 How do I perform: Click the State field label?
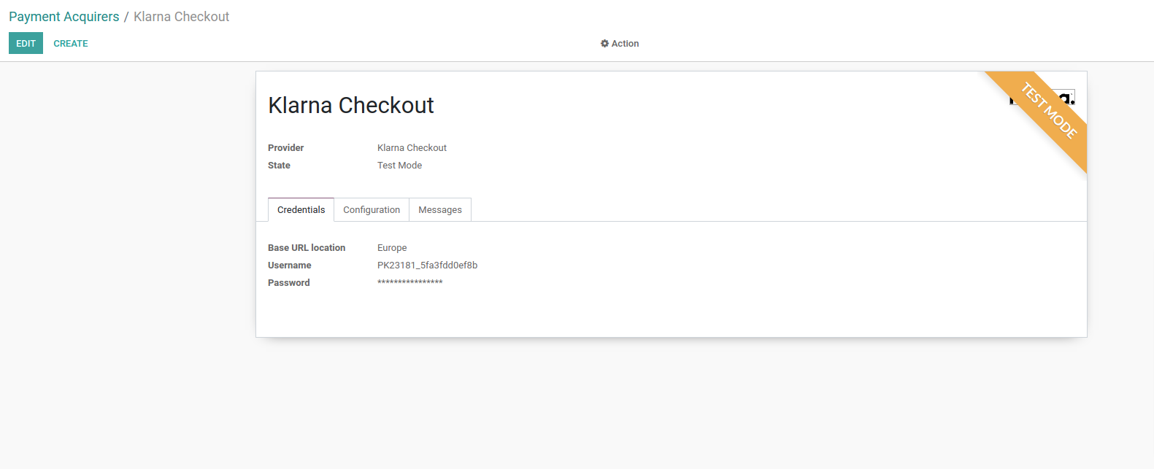click(x=279, y=166)
